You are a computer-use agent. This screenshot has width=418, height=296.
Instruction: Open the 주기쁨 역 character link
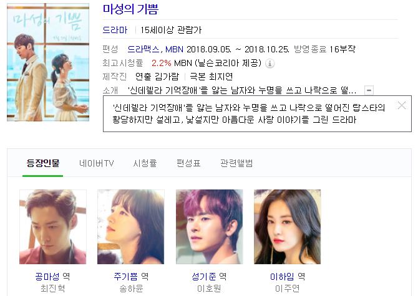131,277
